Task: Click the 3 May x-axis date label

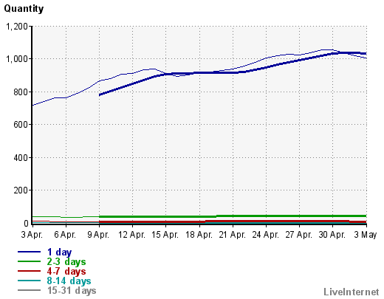Action: click(366, 235)
